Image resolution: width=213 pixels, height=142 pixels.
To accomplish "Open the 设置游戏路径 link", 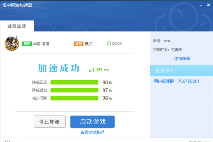I will pyautogui.click(x=93, y=132).
